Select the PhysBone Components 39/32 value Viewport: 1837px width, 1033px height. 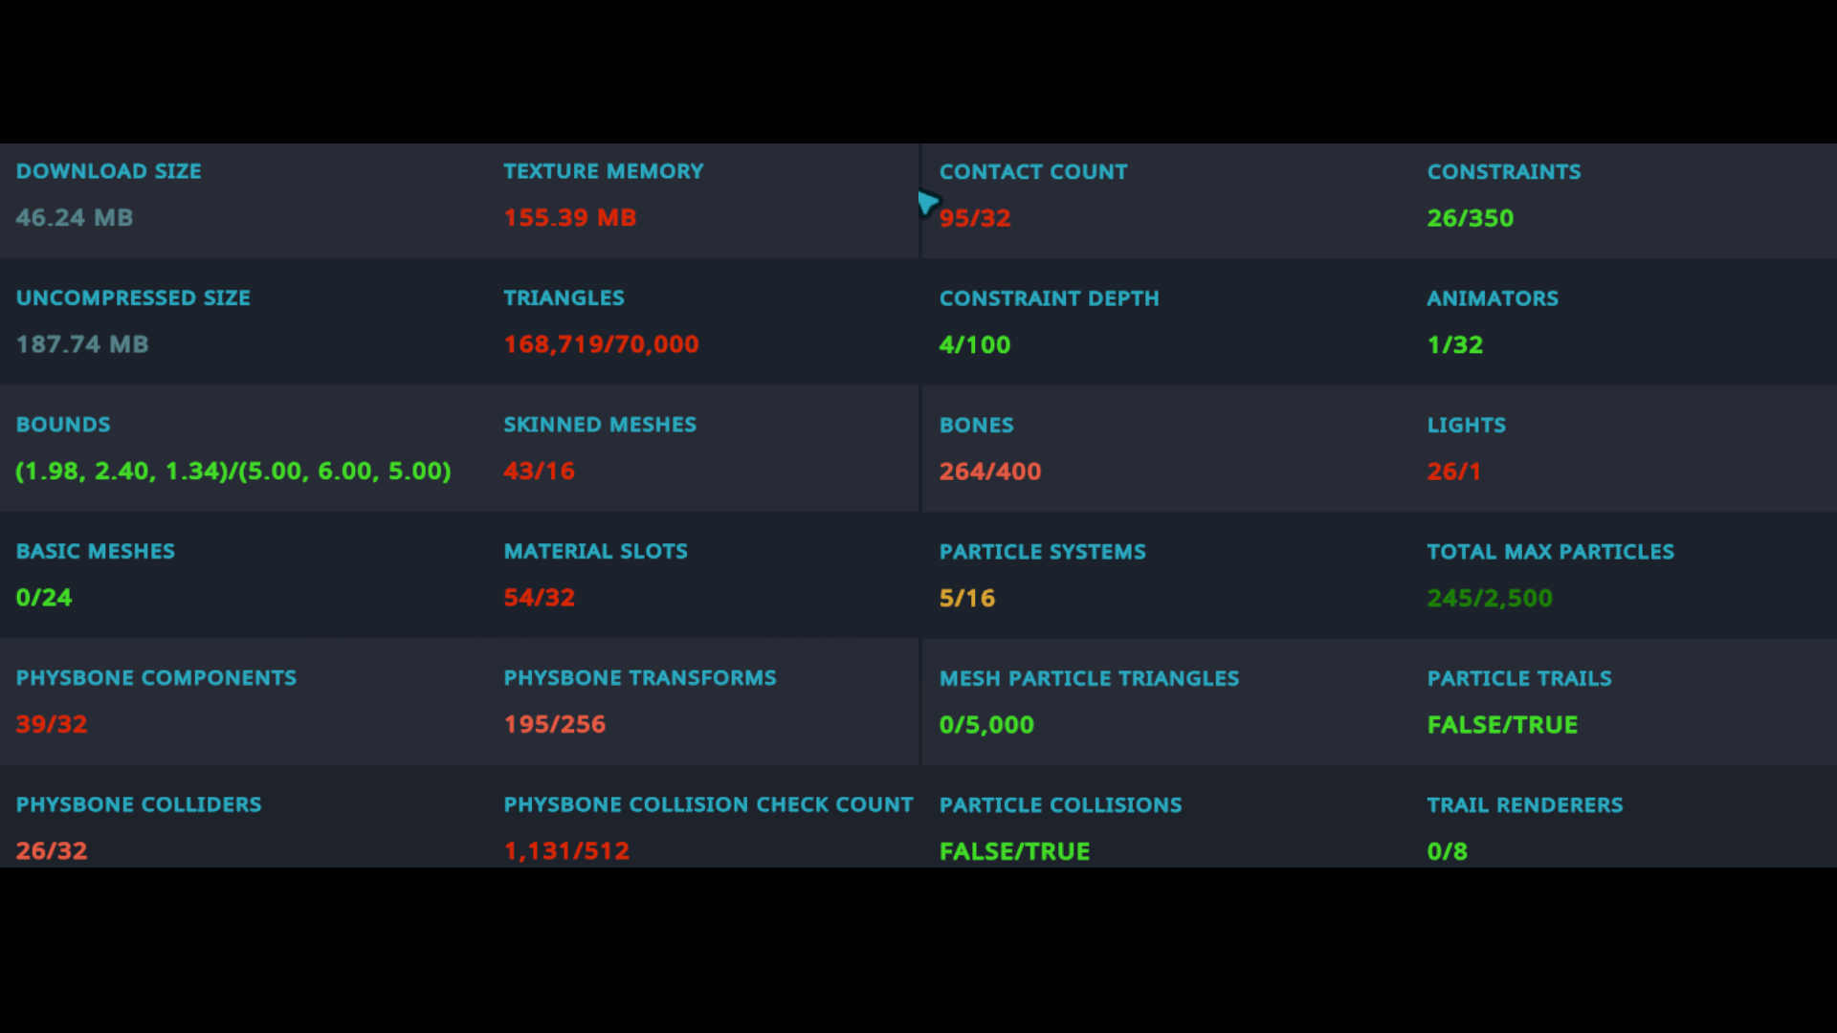(52, 724)
